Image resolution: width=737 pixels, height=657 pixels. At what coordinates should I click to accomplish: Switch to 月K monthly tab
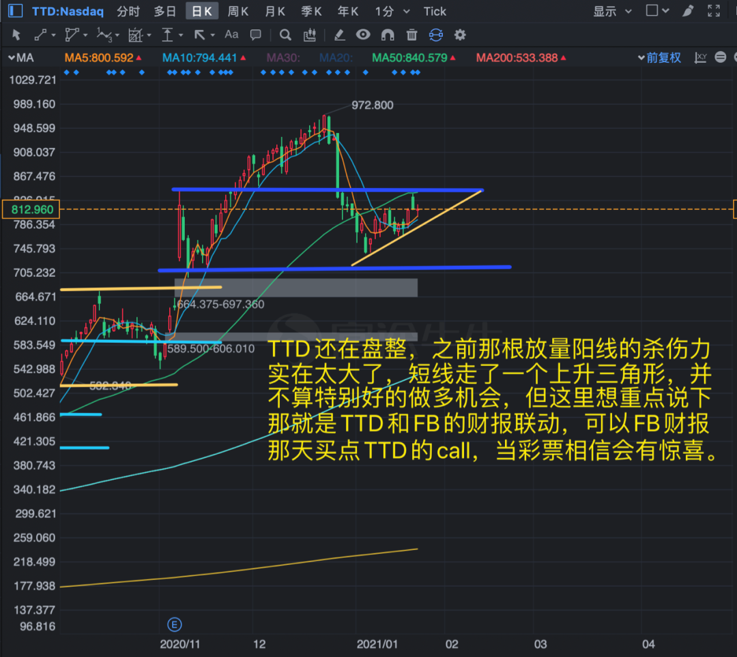[x=274, y=12]
